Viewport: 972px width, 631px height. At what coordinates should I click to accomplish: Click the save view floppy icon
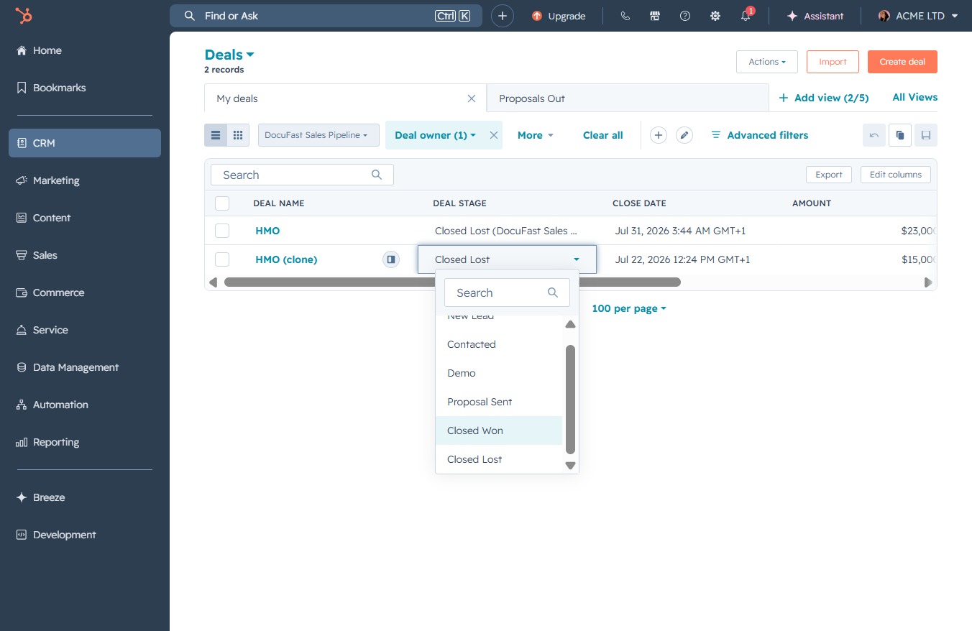click(926, 135)
